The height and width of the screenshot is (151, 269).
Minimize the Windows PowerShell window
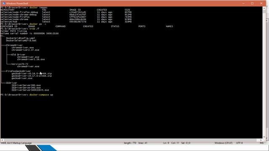243,3
